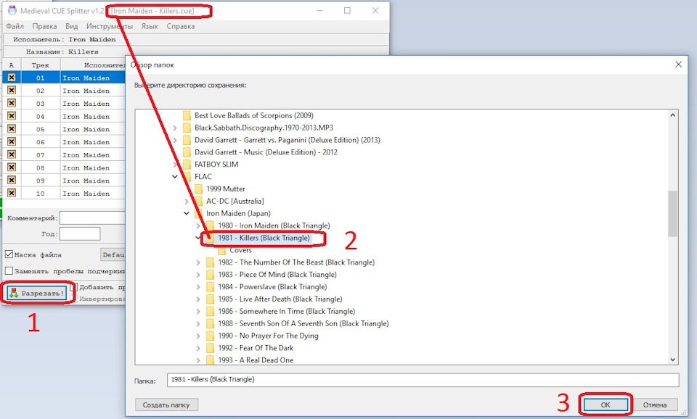697x419 pixels.
Task: Select the '1999 Mutter' folder name
Action: click(x=226, y=188)
